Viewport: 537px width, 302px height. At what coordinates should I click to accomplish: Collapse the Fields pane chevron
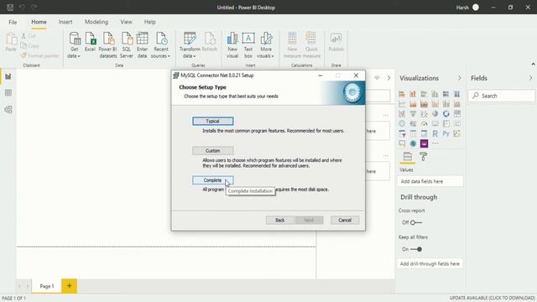[x=530, y=78]
